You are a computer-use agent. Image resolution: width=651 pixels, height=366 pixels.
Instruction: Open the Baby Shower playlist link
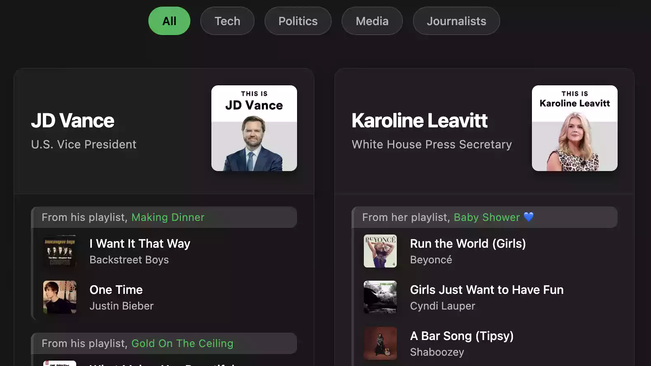487,217
